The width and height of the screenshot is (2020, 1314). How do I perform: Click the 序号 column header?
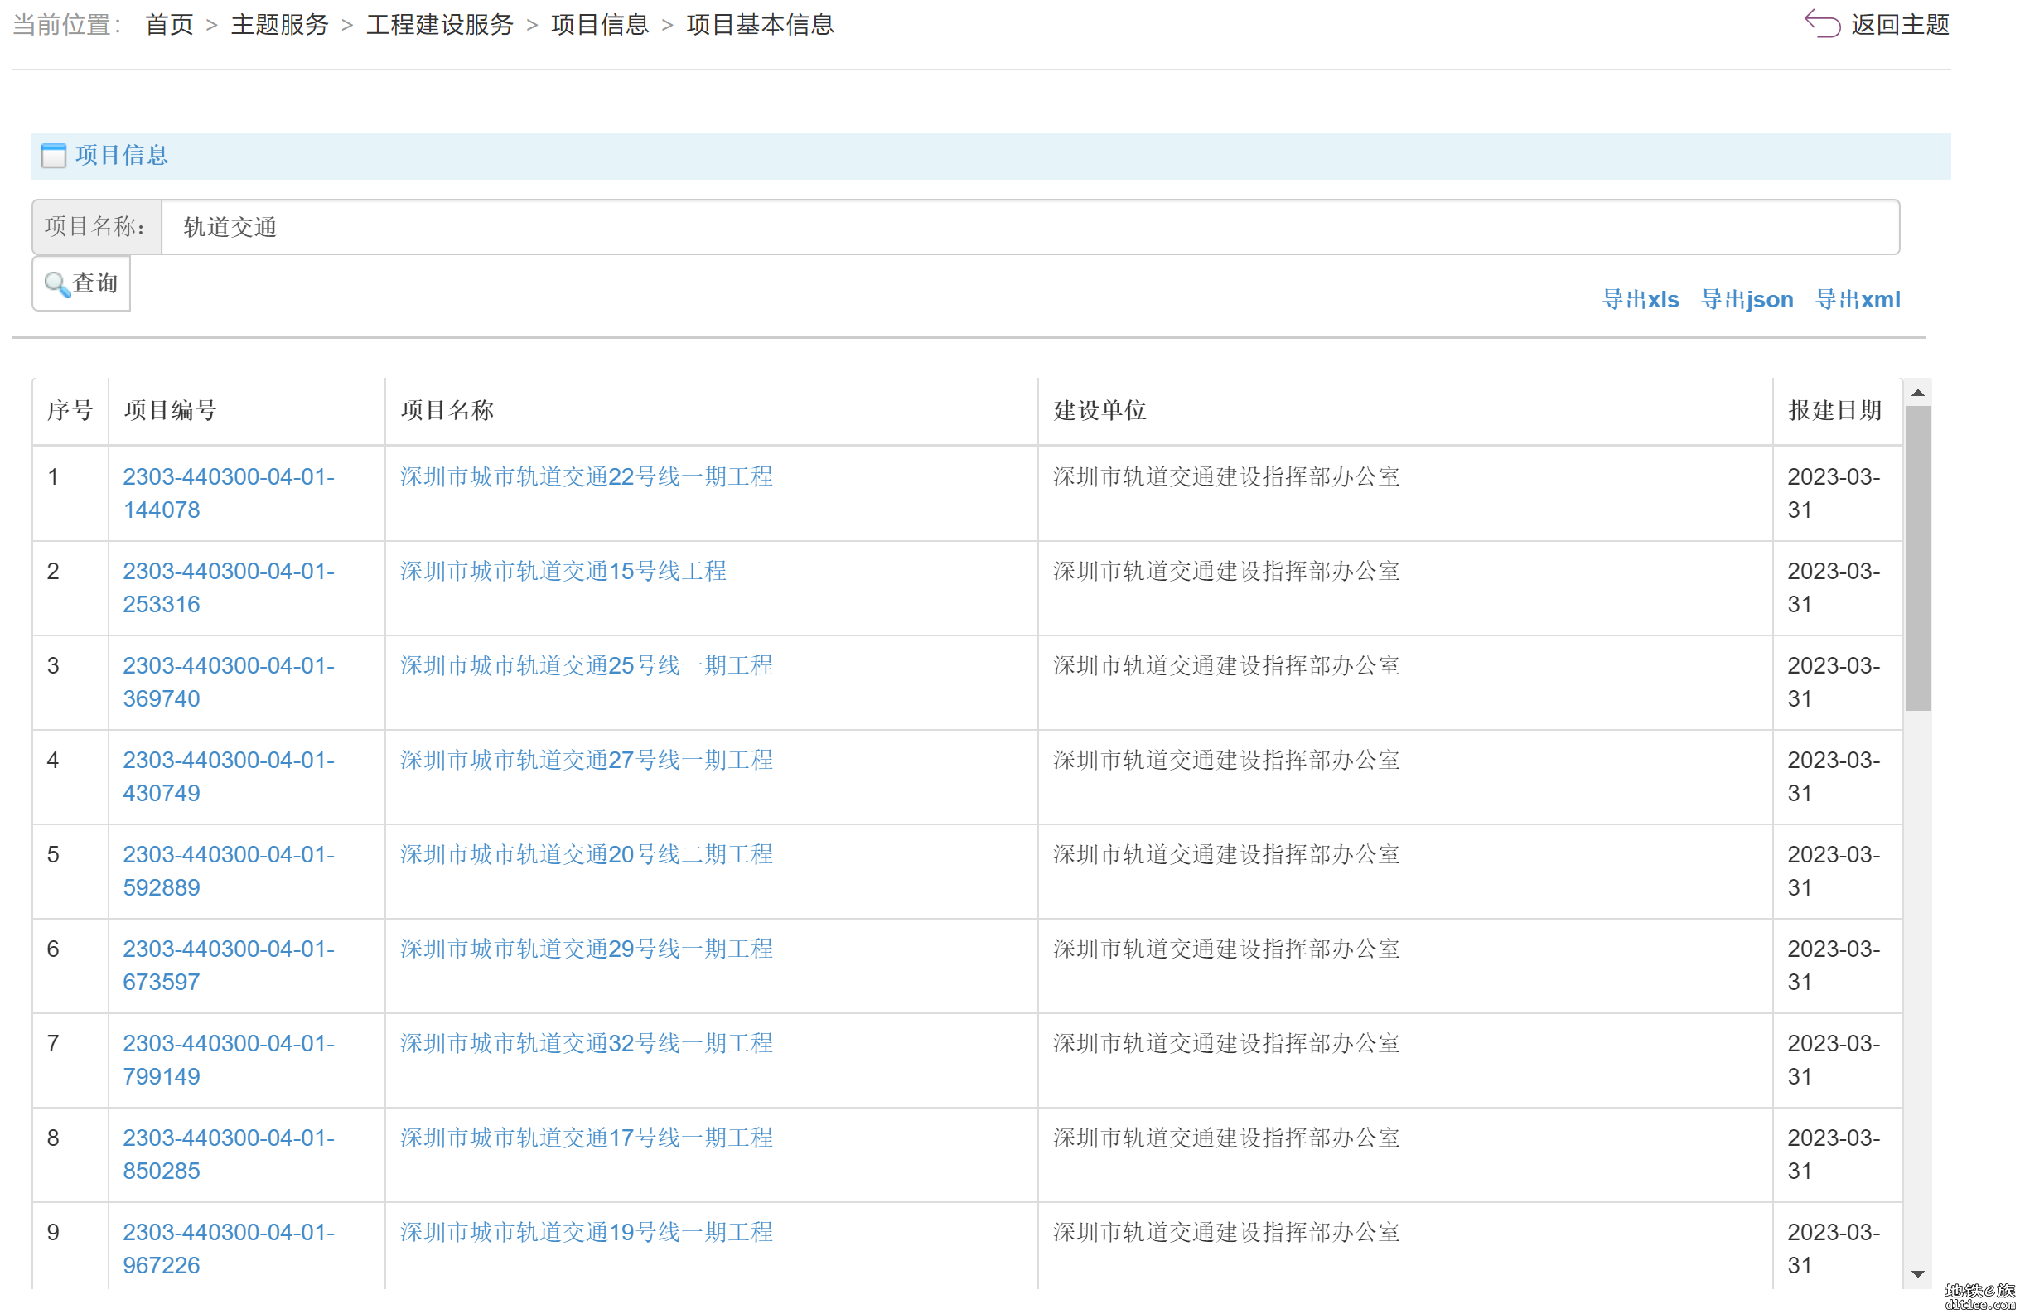pyautogui.click(x=70, y=411)
